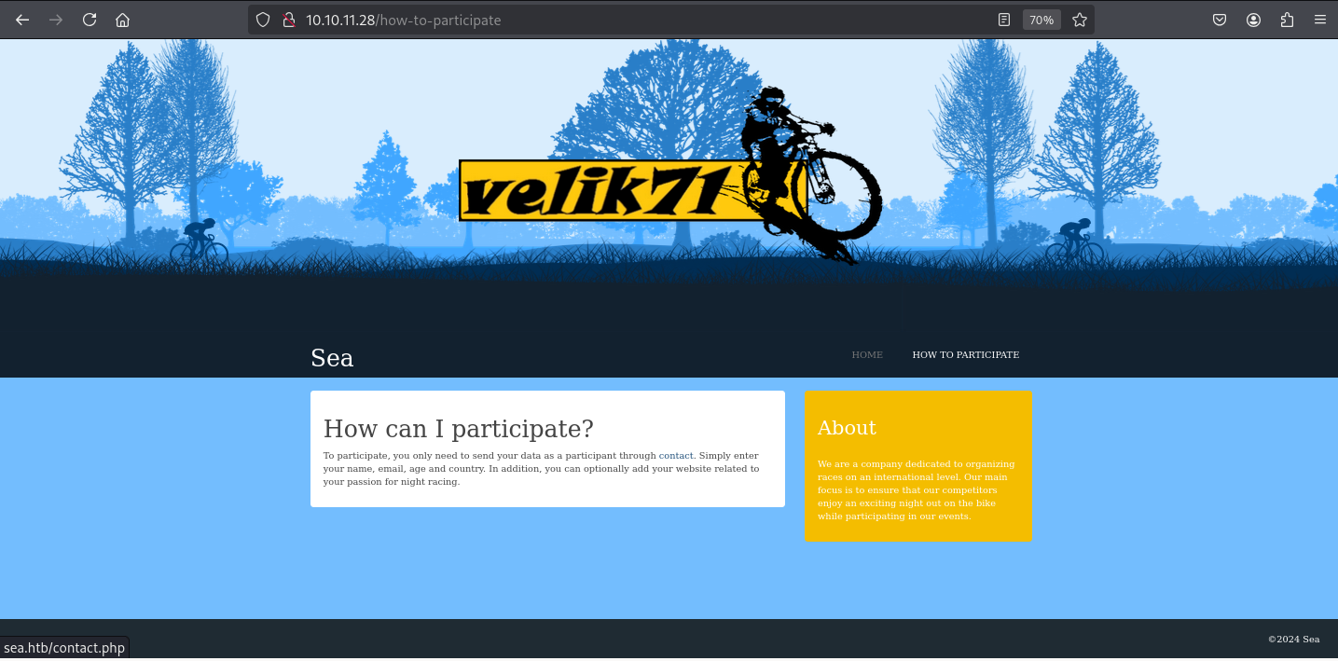Toggle reader view icon in address bar
Viewport: 1338px width, 661px height.
click(1004, 20)
